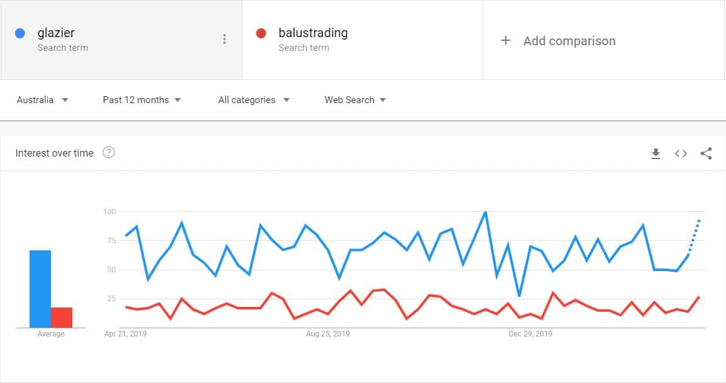Click the plus icon to add comparison
Screen dimensions: 726x383
coord(505,41)
